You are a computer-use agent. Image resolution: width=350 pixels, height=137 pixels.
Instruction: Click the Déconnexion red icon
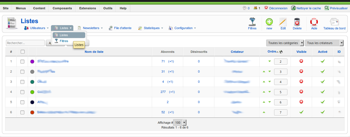click(266, 8)
